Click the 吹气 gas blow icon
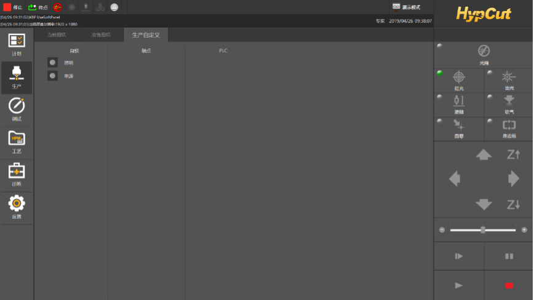Viewport: 534px width, 300px height. 509,102
